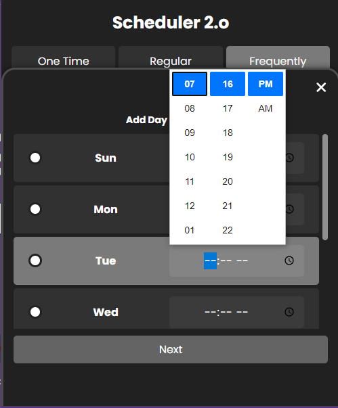Choose hour 08 in time picker
This screenshot has width=338, height=408.
190,108
